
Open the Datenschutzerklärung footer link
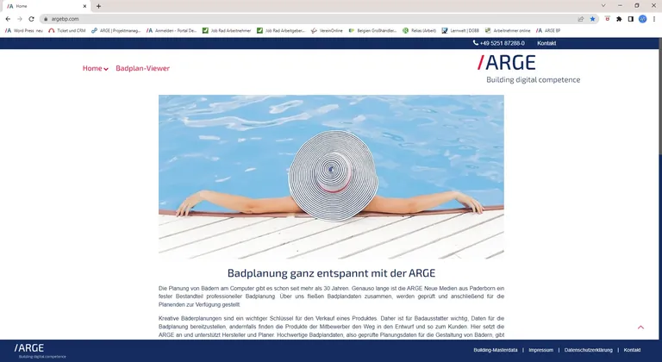coord(588,350)
